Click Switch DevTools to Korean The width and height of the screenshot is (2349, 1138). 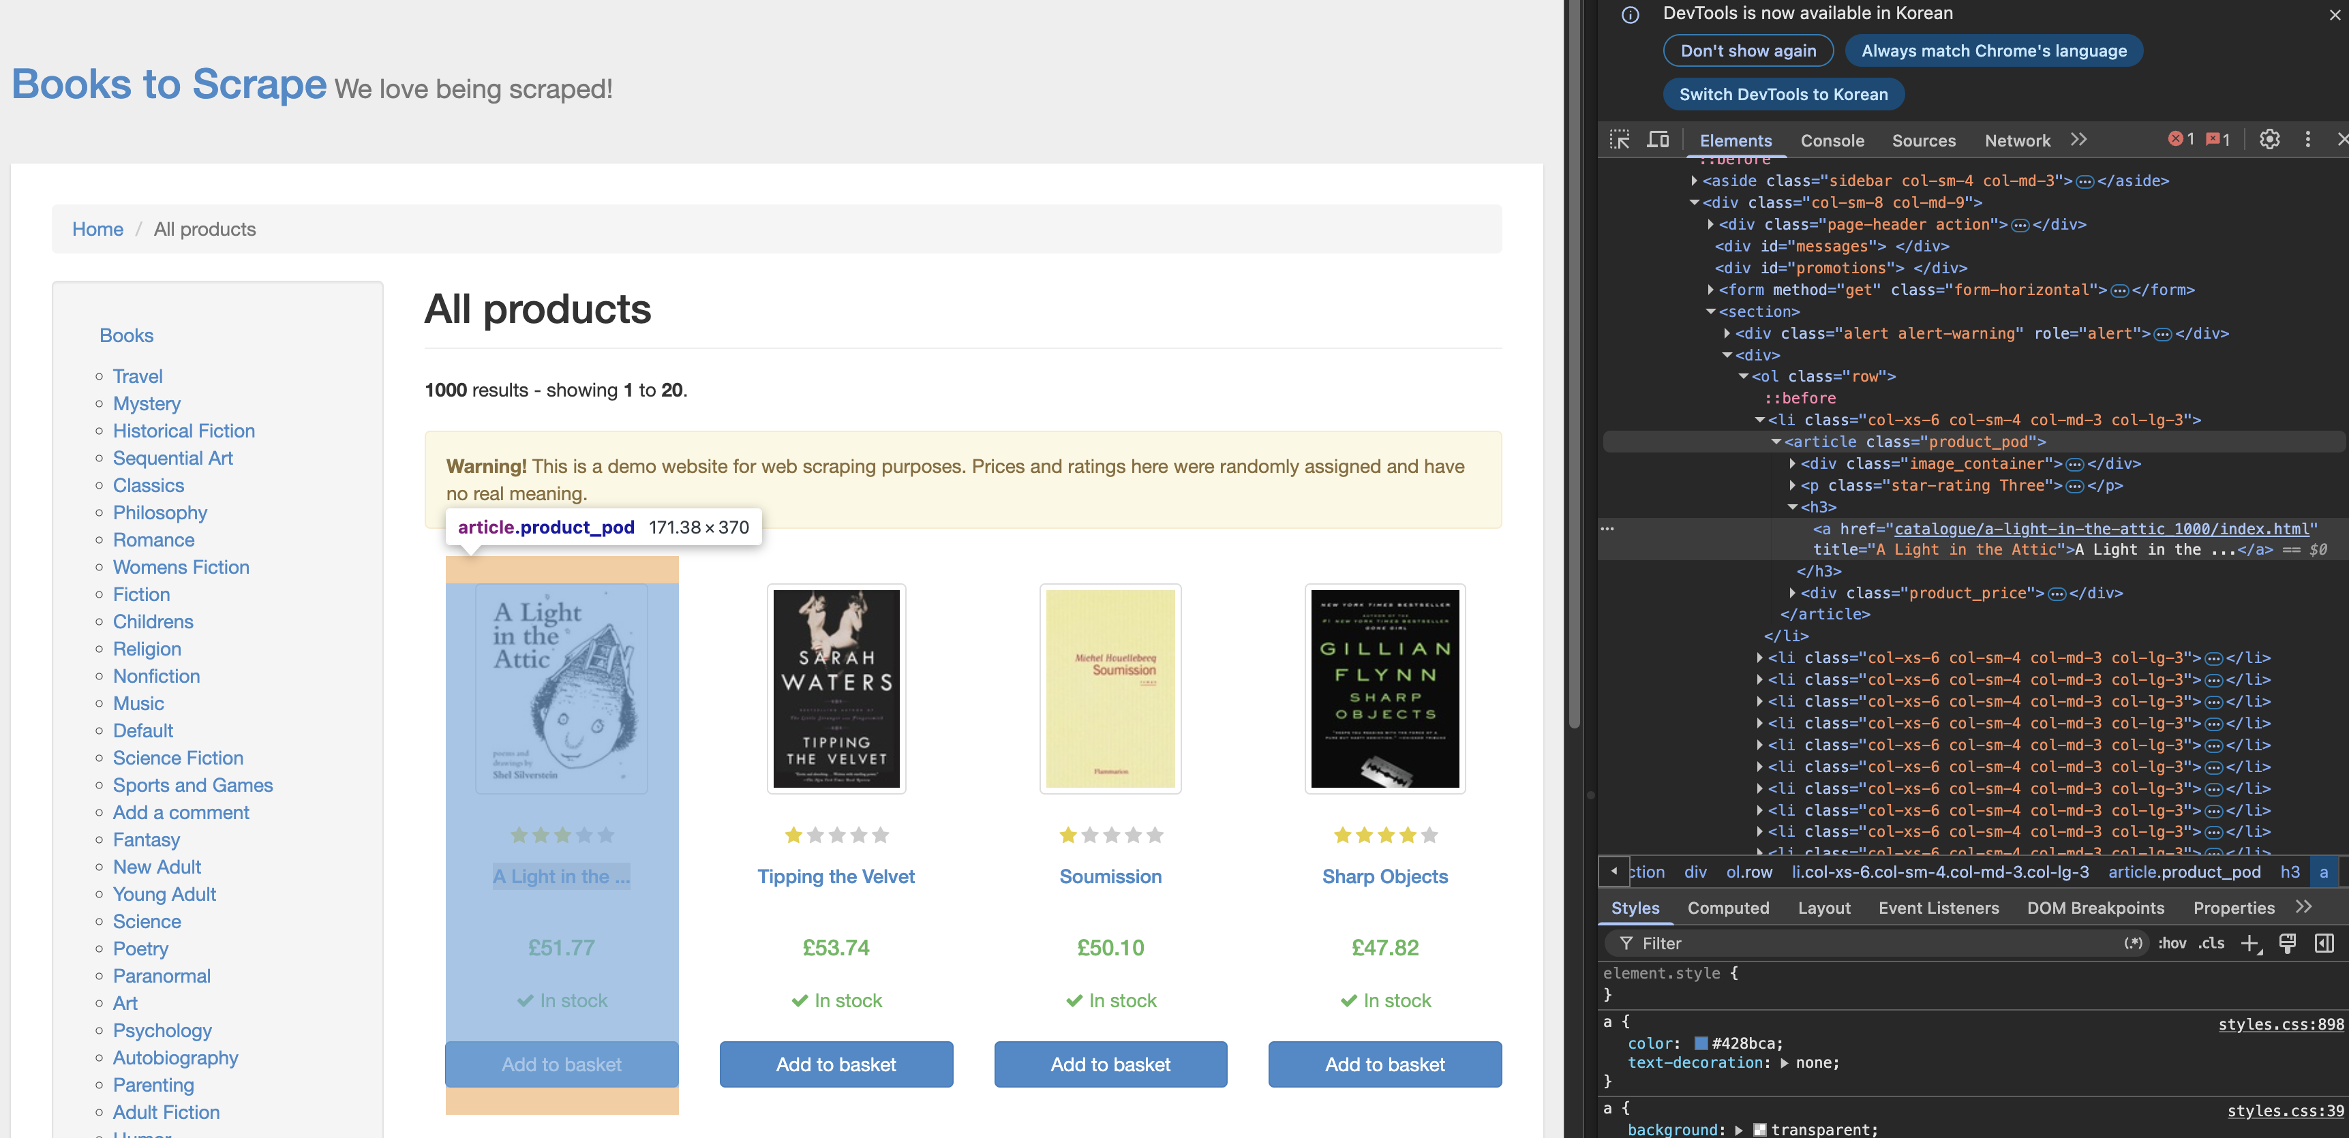click(1783, 95)
